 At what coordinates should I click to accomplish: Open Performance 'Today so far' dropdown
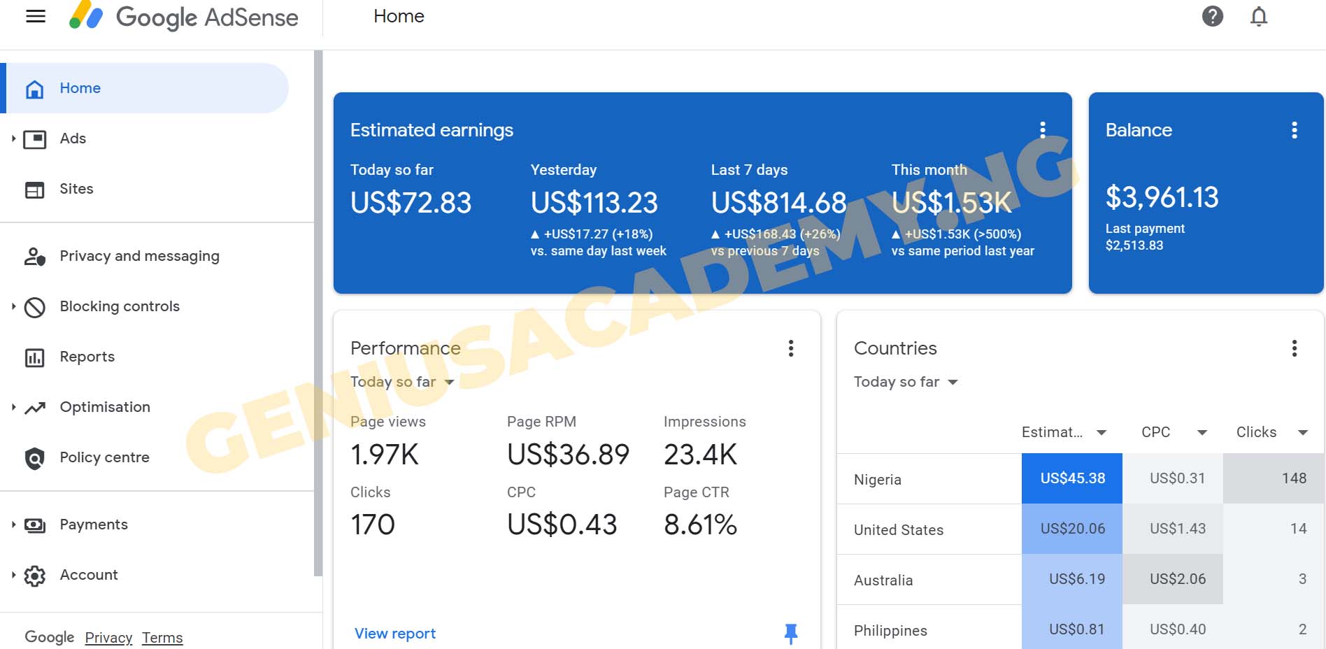402,382
